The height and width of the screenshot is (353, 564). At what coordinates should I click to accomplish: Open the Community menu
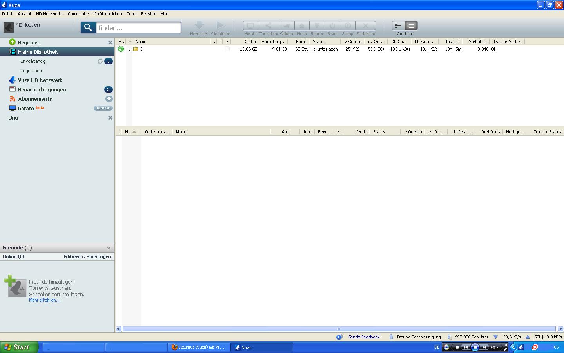78,14
